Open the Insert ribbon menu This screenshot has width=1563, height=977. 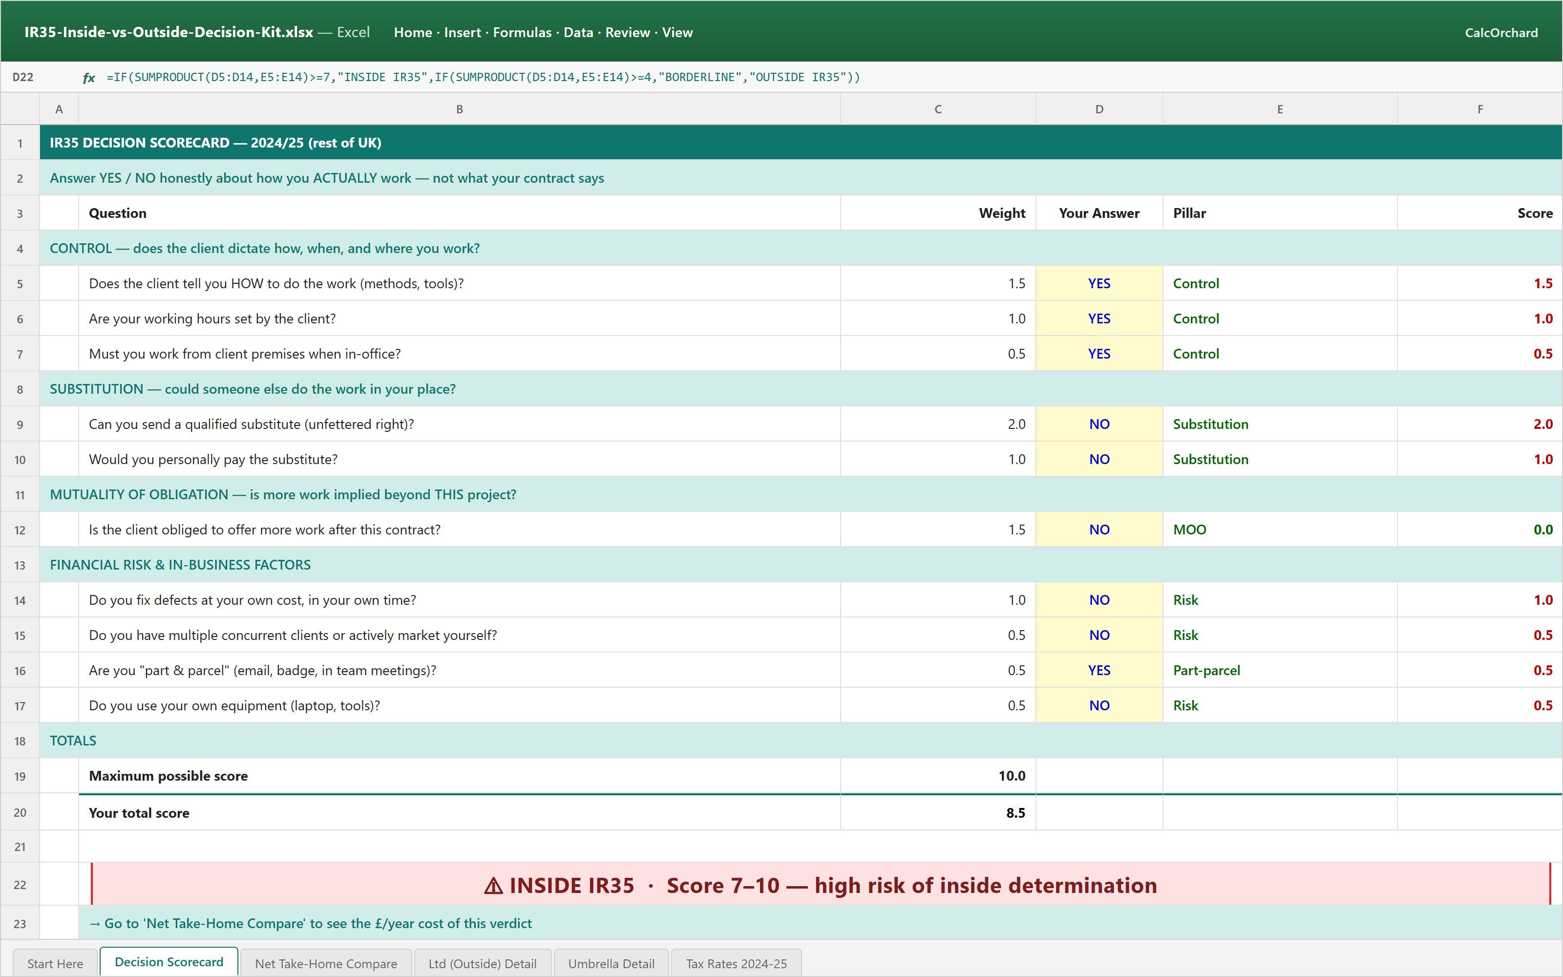(x=463, y=32)
